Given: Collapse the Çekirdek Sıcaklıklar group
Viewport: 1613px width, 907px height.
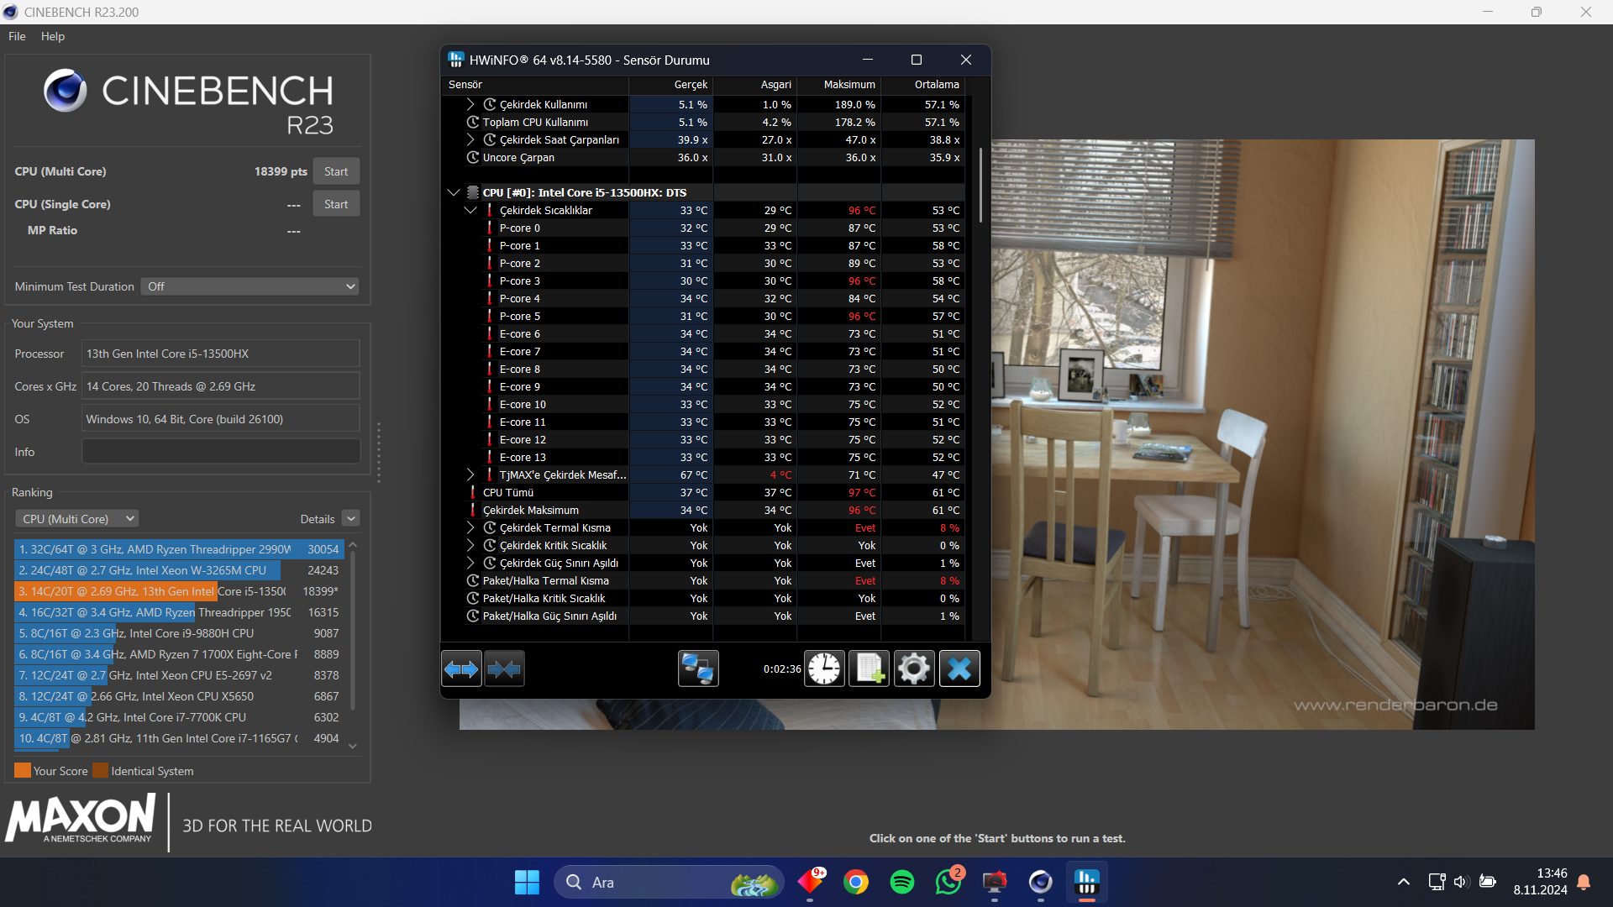Looking at the screenshot, I should (470, 211).
